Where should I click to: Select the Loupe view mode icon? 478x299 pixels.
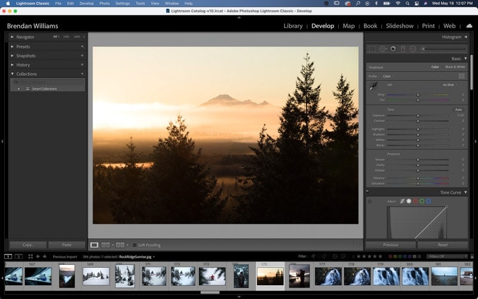94,245
